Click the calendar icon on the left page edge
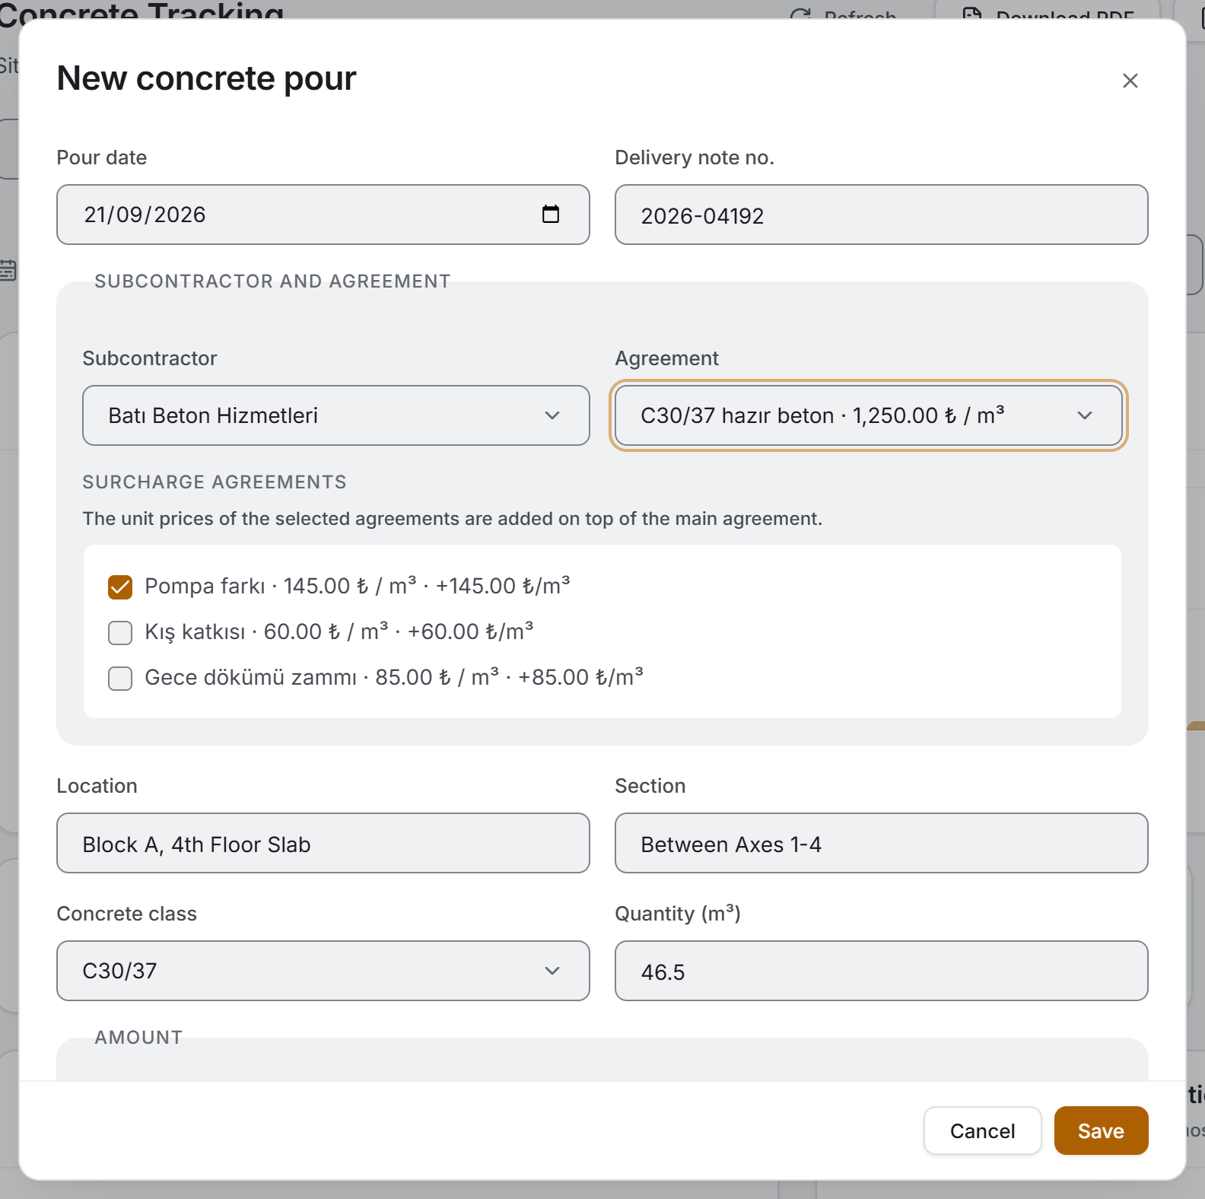 point(8,270)
